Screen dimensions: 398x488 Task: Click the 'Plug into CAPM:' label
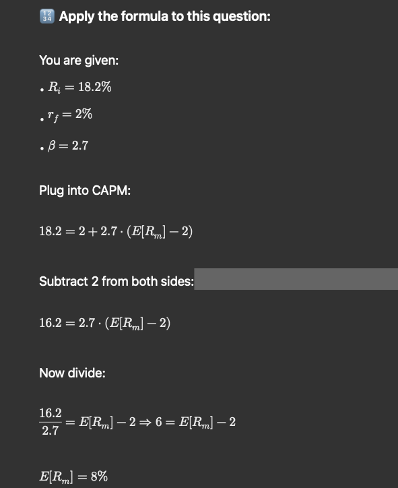(85, 191)
